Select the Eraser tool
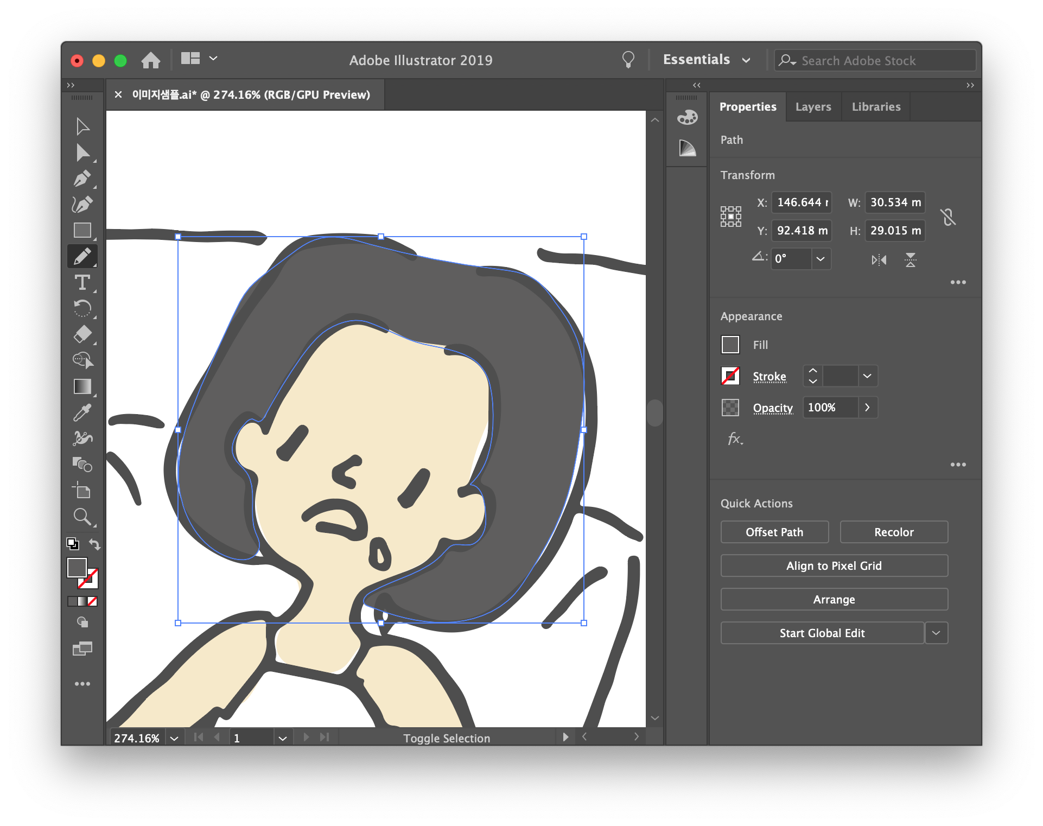Image resolution: width=1043 pixels, height=826 pixels. tap(82, 334)
